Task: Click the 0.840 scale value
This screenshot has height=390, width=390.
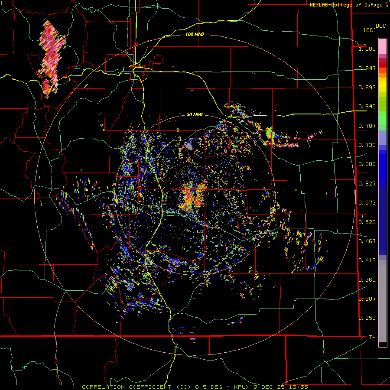Action: click(367, 107)
